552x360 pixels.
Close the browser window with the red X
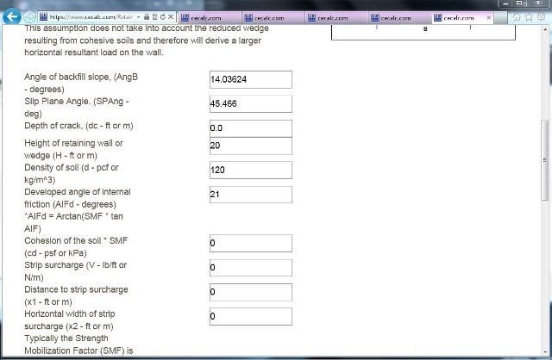pos(538,3)
